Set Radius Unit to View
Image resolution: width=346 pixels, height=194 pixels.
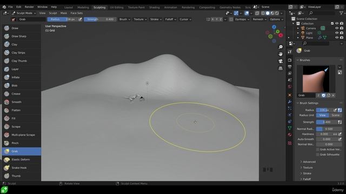coord(322,115)
